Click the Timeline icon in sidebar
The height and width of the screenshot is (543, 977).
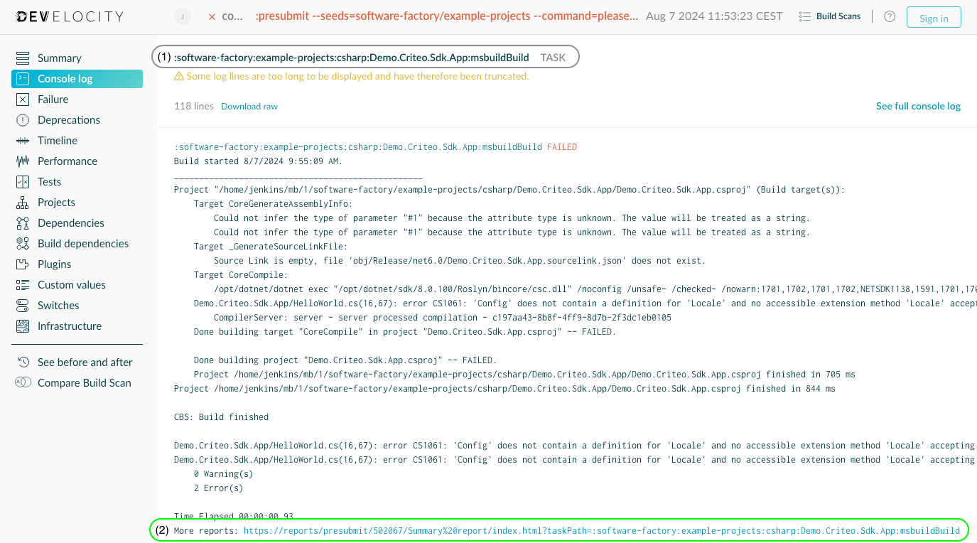[23, 141]
